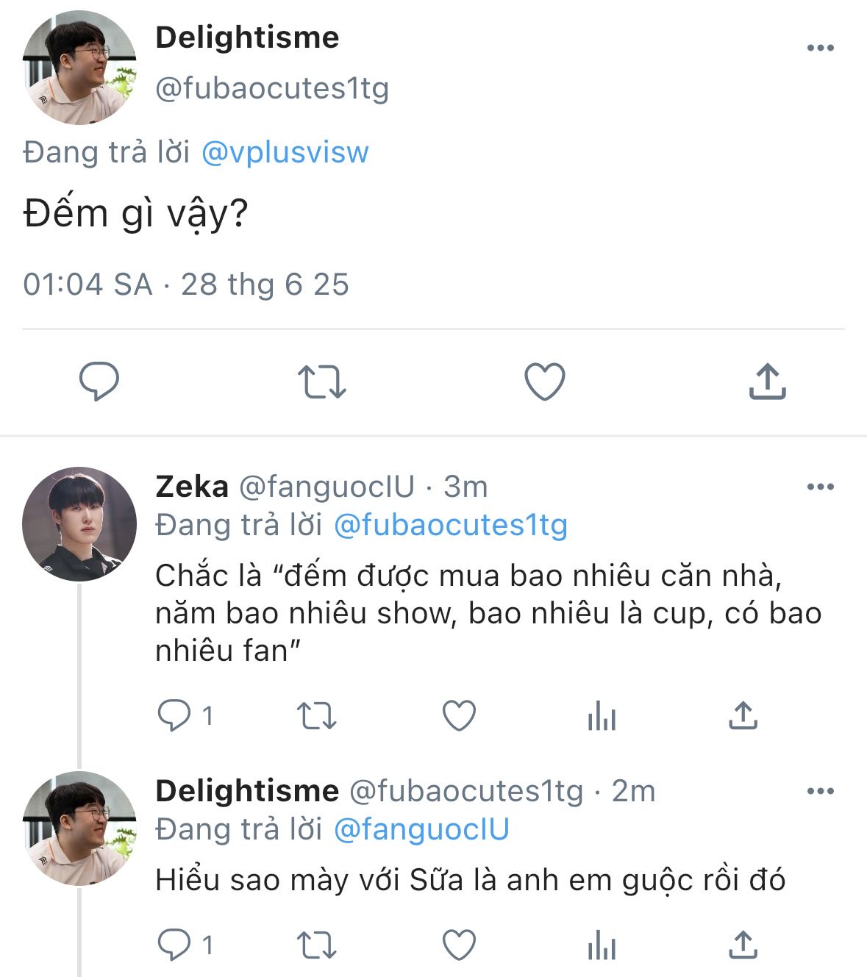View analytics for Zeka's reply

[x=602, y=715]
